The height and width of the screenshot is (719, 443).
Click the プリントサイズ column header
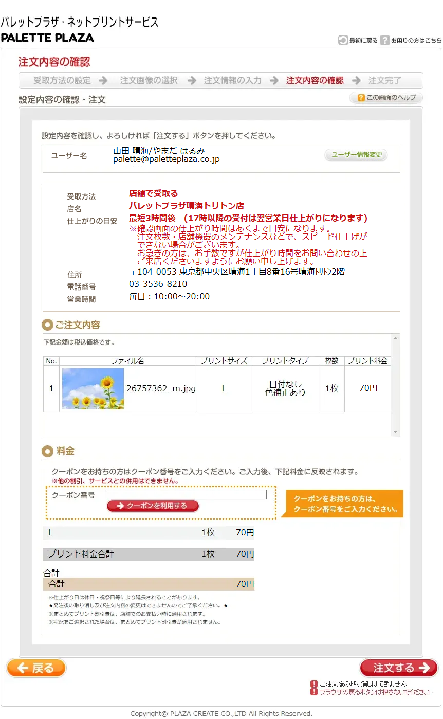[x=224, y=361]
